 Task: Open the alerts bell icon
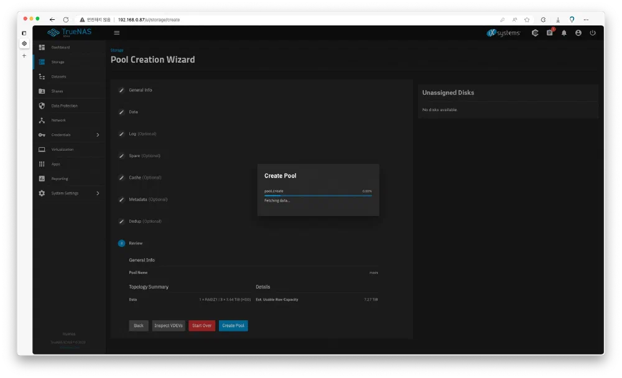click(x=564, y=33)
